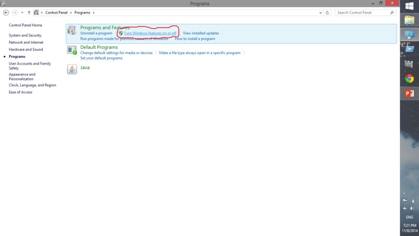
Task: Open the recent locations dropdown arrow
Action: [22, 13]
